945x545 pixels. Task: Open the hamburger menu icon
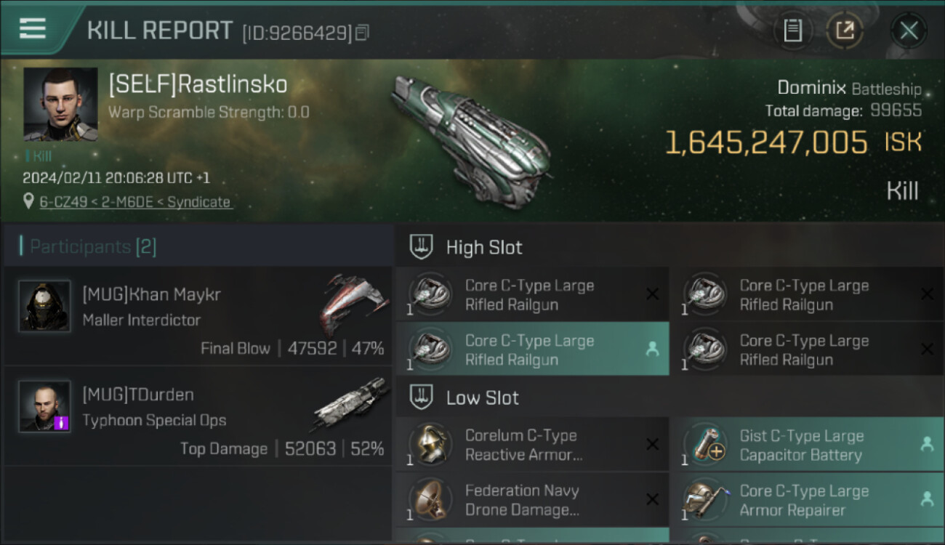[x=33, y=28]
